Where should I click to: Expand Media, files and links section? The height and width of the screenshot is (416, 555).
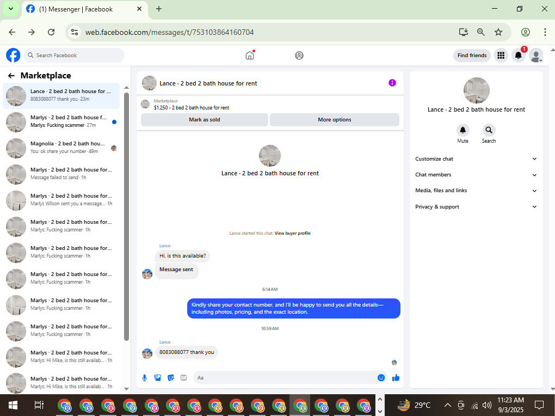[476, 191]
